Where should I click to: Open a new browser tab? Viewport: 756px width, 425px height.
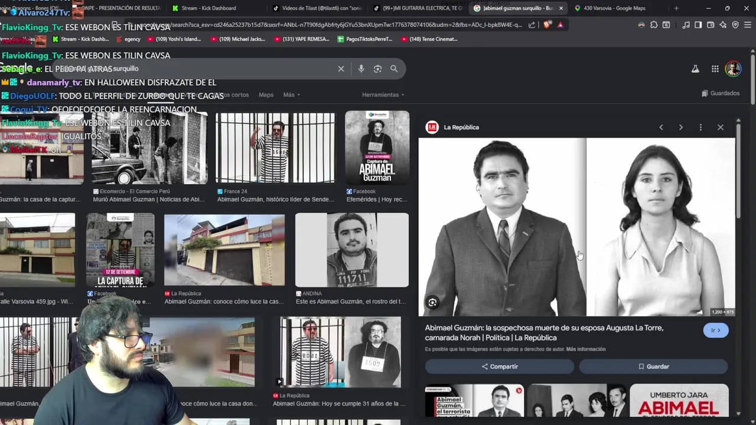tap(676, 8)
